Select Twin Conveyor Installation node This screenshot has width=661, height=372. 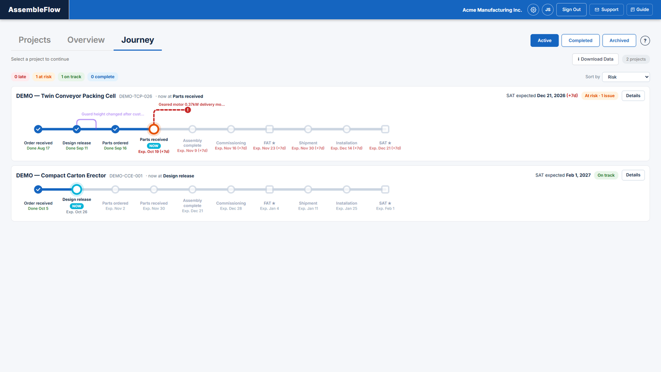point(347,129)
